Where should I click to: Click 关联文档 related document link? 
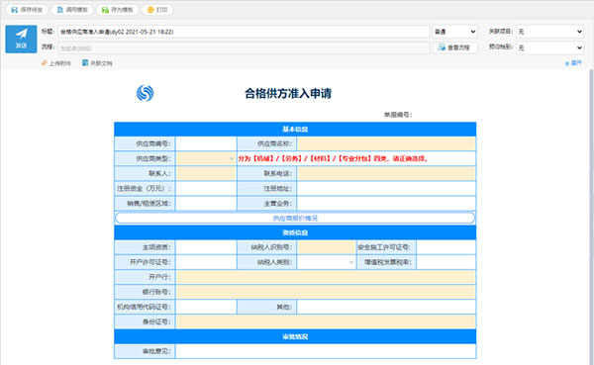97,63
